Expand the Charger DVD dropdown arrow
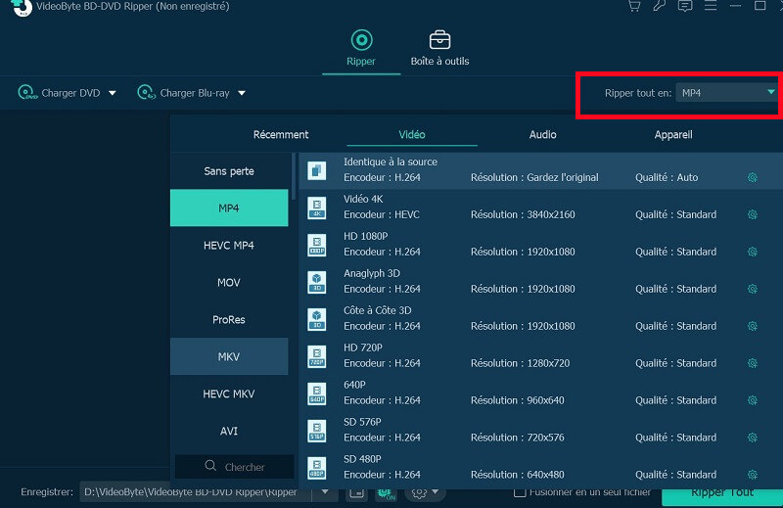Image resolution: width=783 pixels, height=508 pixels. [113, 93]
